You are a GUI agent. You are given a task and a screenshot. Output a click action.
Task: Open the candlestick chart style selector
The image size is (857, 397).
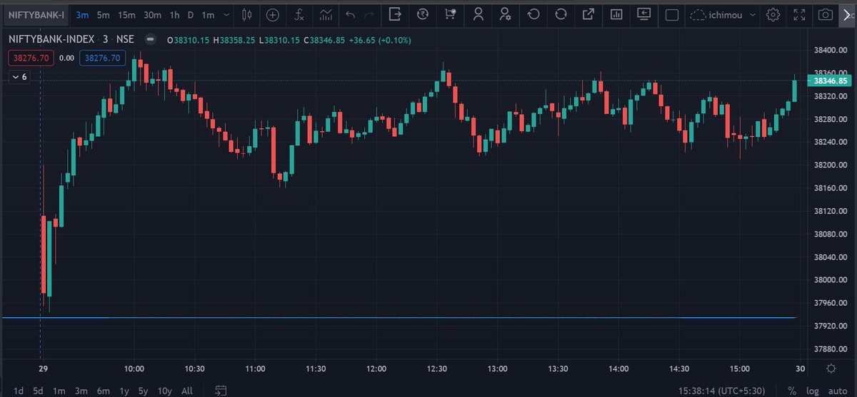coord(248,14)
